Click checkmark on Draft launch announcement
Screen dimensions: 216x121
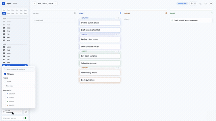[172, 20]
